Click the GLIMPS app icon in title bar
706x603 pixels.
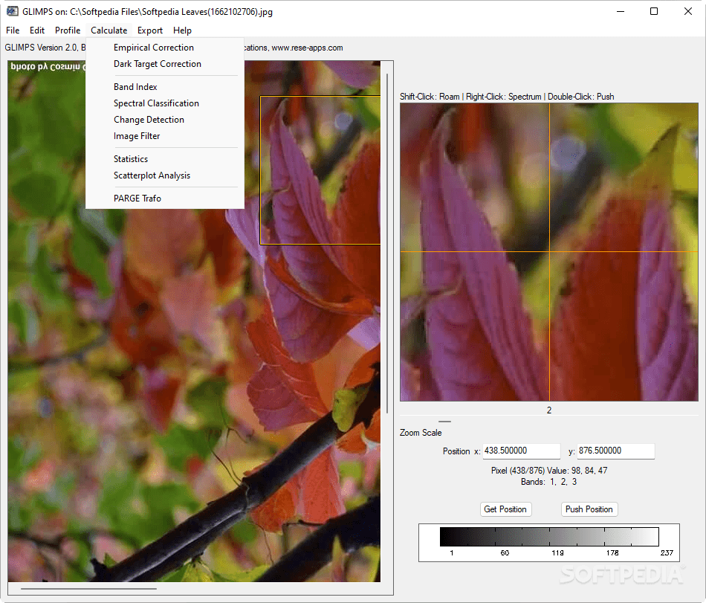(x=12, y=11)
